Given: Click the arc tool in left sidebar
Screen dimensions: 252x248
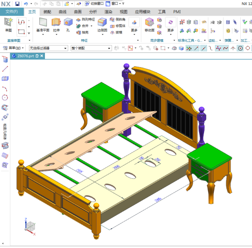Looking at the screenshot, I should pyautogui.click(x=5, y=89).
